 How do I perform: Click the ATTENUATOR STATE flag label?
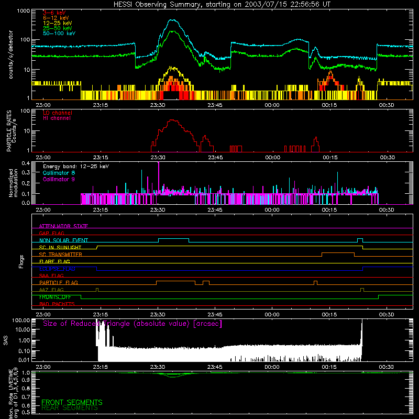(63, 226)
